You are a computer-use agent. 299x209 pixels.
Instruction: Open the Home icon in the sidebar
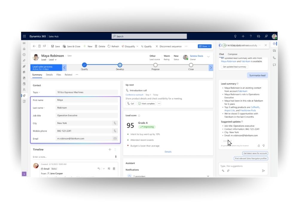tap(24, 49)
